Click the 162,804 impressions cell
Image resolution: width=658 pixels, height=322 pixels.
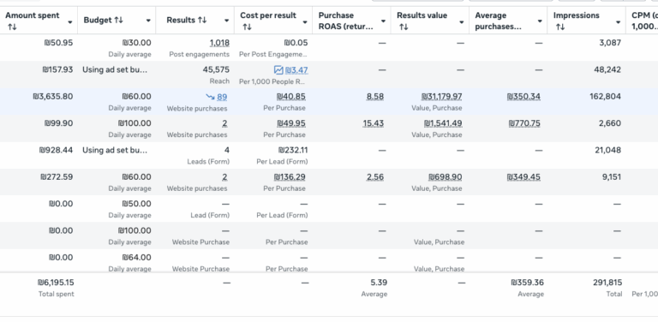(607, 97)
